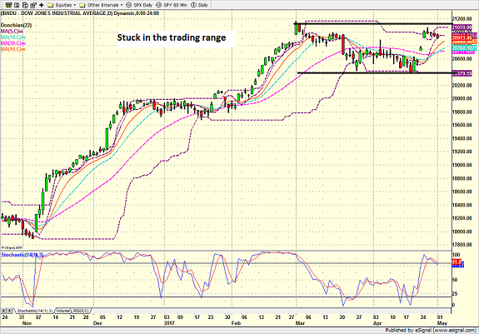Click the black plus toolbar icon
This screenshot has height=334, width=479.
[x=42, y=5]
